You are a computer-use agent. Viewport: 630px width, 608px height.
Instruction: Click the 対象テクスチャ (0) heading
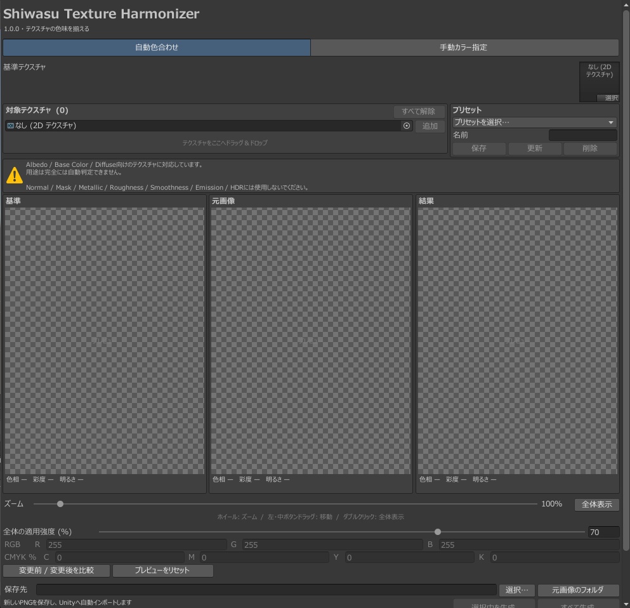37,110
